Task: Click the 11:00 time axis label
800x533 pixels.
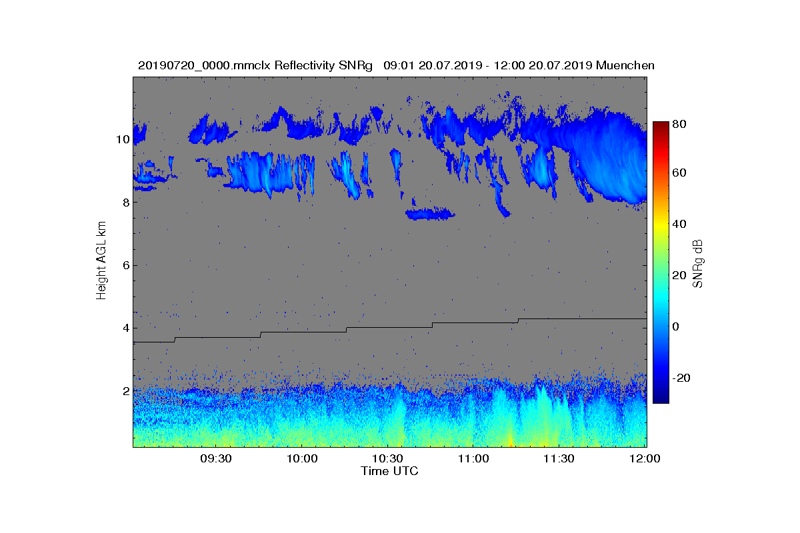Action: [x=473, y=458]
